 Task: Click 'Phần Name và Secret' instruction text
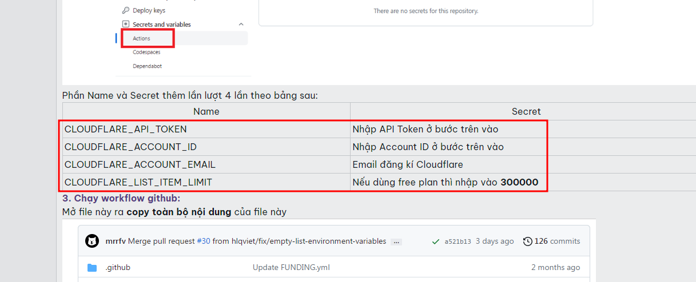click(x=190, y=95)
